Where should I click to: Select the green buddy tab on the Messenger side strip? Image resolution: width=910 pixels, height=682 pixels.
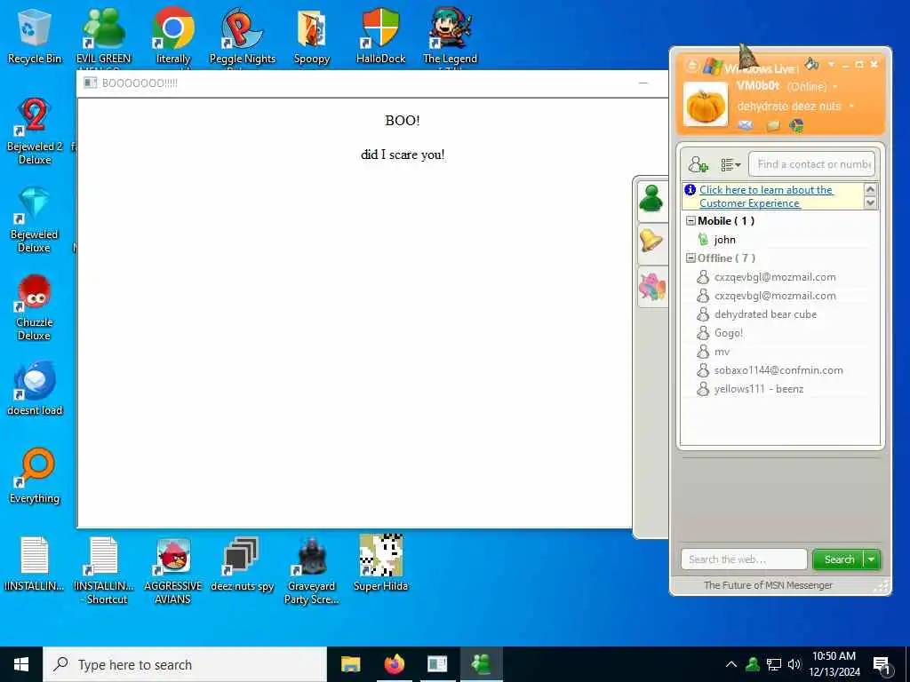[651, 200]
